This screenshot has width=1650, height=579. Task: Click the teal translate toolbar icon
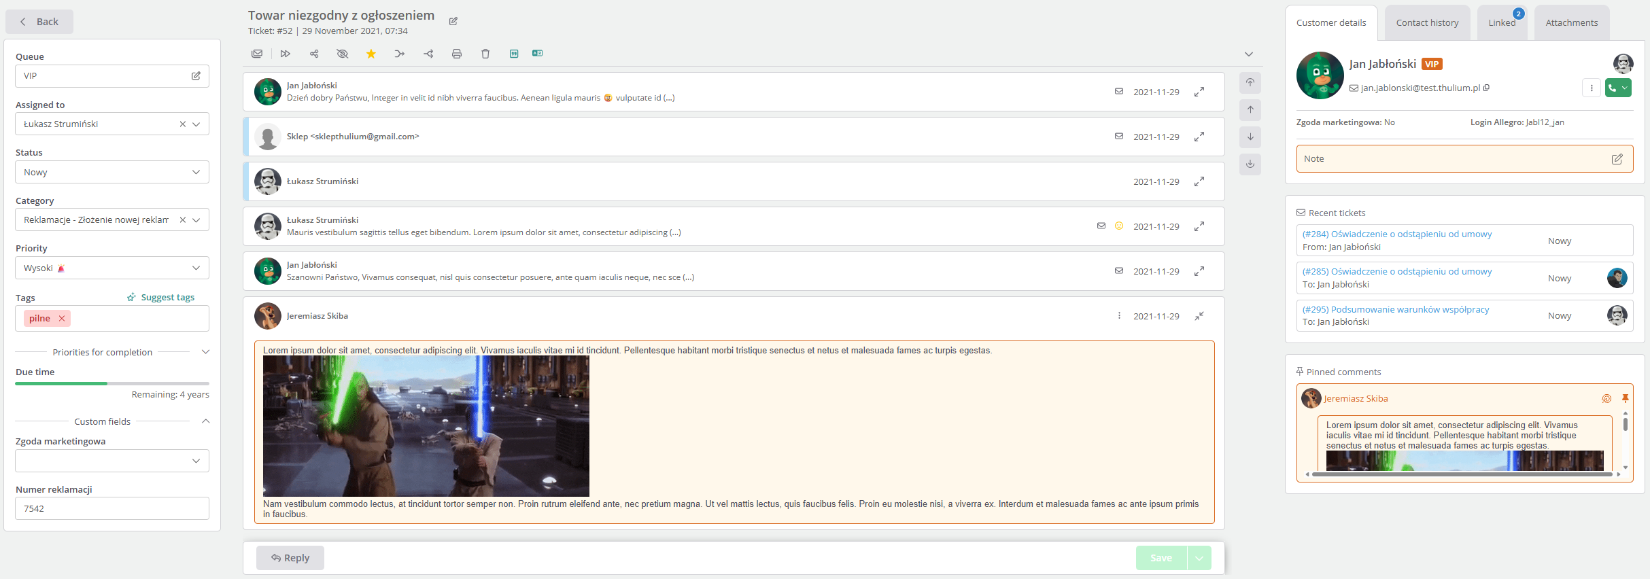tap(537, 53)
